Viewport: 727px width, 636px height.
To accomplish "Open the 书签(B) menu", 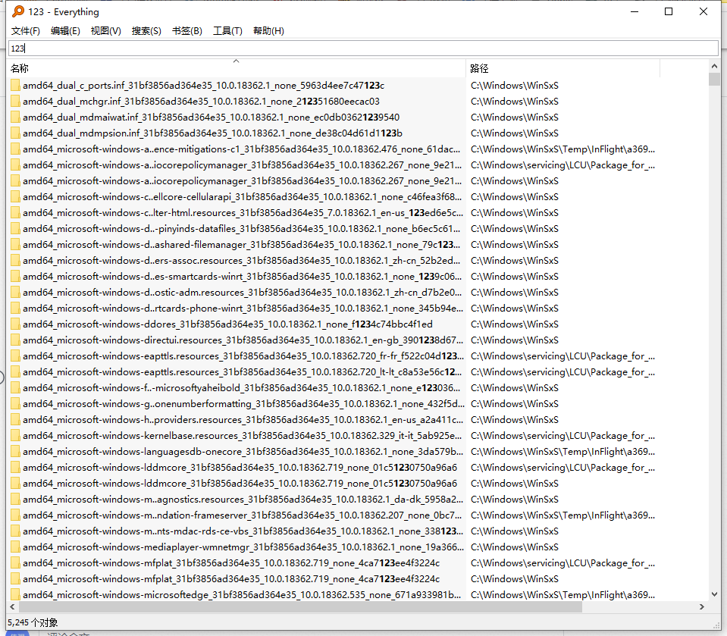I will pos(186,31).
